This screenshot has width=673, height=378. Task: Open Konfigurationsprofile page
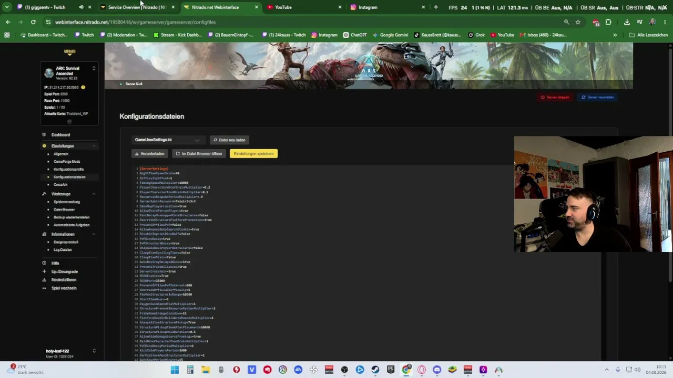(x=68, y=170)
